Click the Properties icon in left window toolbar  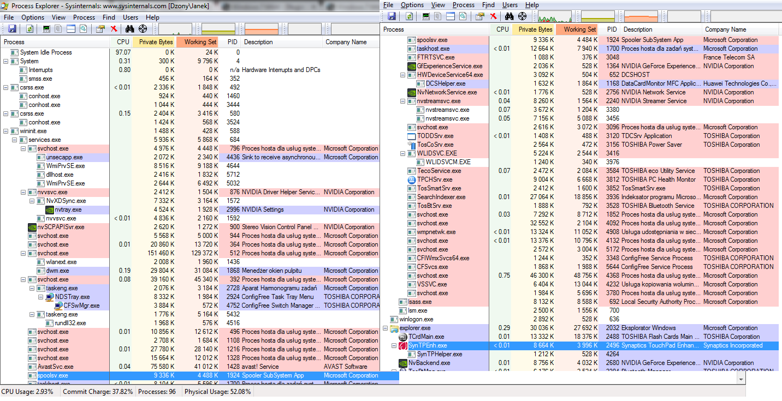(100, 29)
